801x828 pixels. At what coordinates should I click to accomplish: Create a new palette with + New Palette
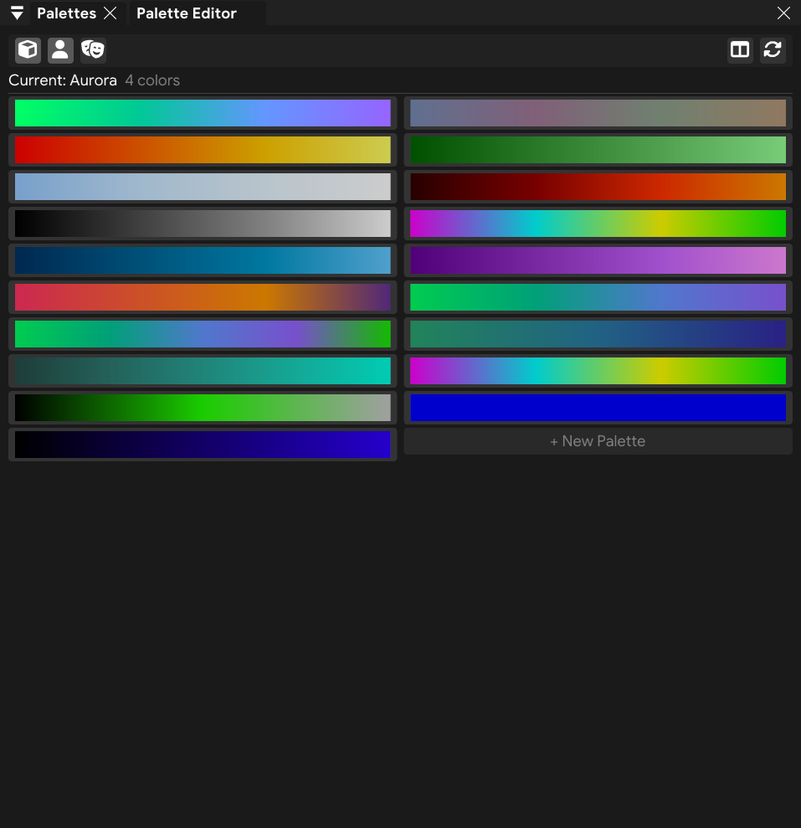[598, 441]
